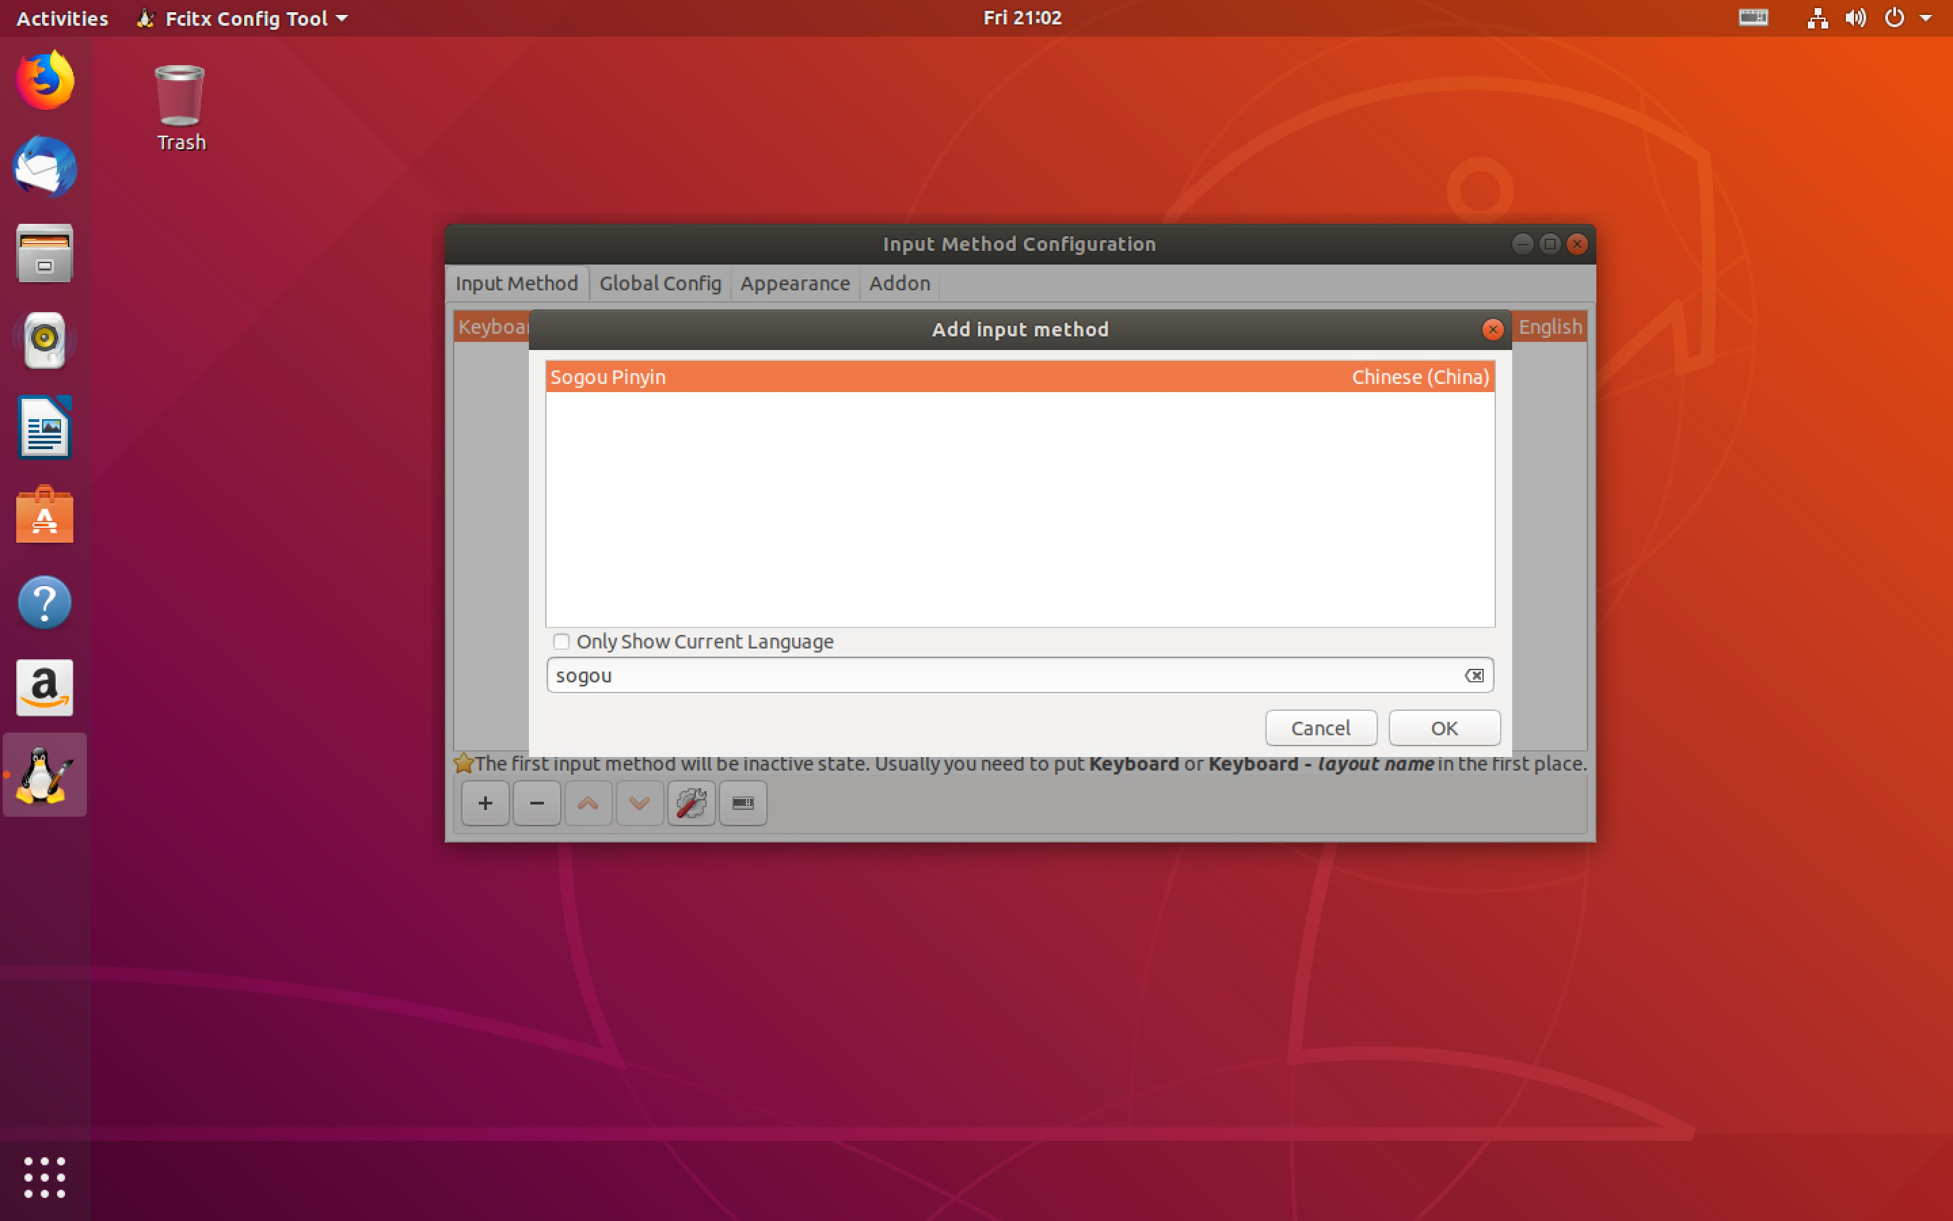Open the power menu icon
1953x1221 pixels.
click(1894, 18)
